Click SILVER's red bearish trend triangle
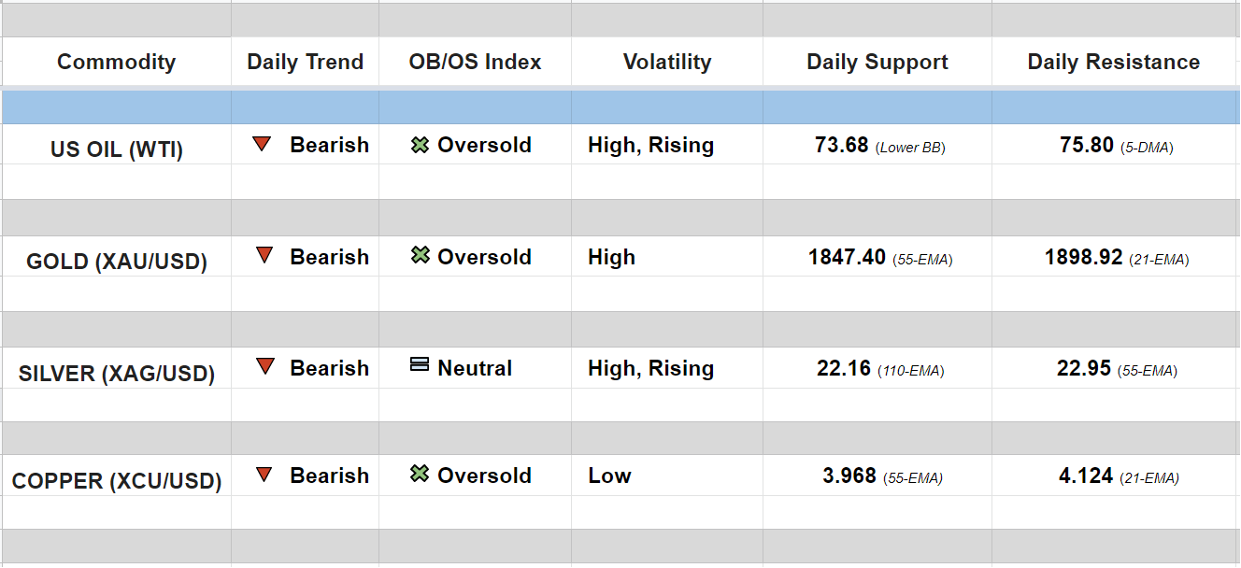This screenshot has height=568, width=1241. 265,367
